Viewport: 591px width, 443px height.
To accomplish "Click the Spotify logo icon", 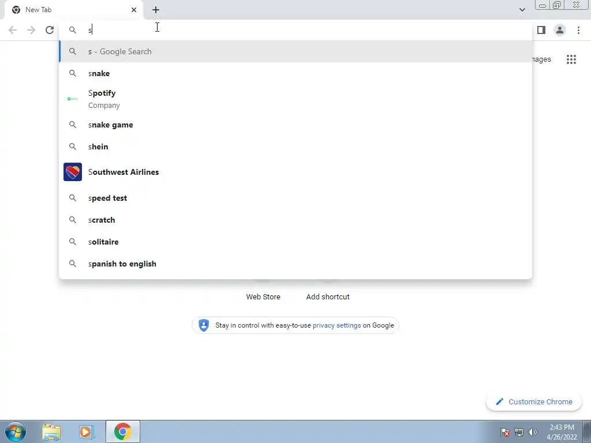I will click(x=72, y=99).
